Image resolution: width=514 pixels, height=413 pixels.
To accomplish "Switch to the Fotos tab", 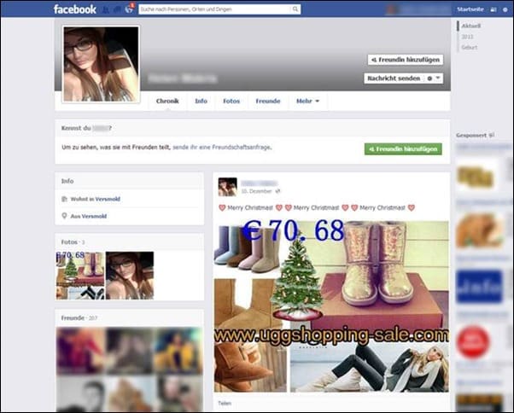I will (231, 101).
